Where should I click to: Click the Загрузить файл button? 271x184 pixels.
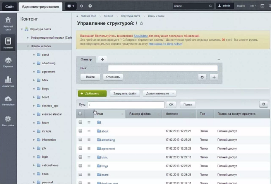point(125,94)
